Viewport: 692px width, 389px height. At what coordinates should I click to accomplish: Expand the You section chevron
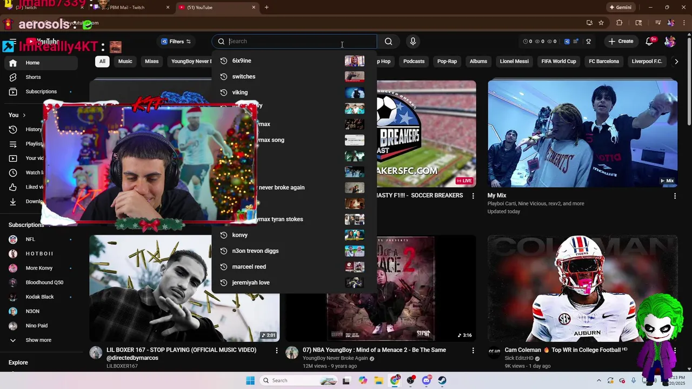[x=24, y=115]
